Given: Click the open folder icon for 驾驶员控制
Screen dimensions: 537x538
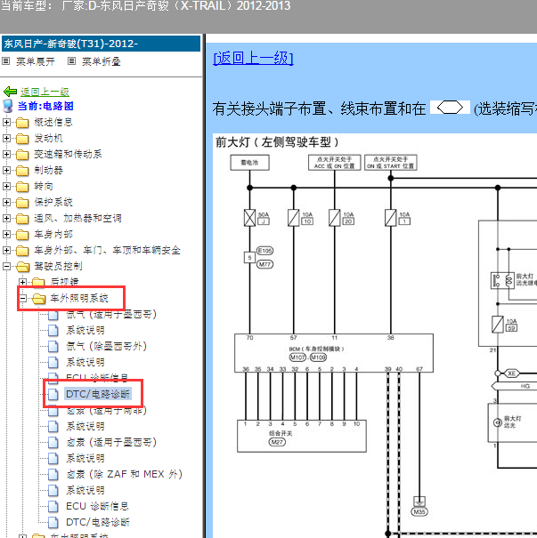Looking at the screenshot, I should (22, 267).
